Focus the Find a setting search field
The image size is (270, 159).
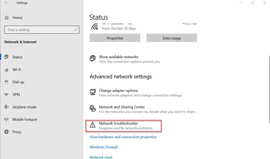[x=42, y=30]
